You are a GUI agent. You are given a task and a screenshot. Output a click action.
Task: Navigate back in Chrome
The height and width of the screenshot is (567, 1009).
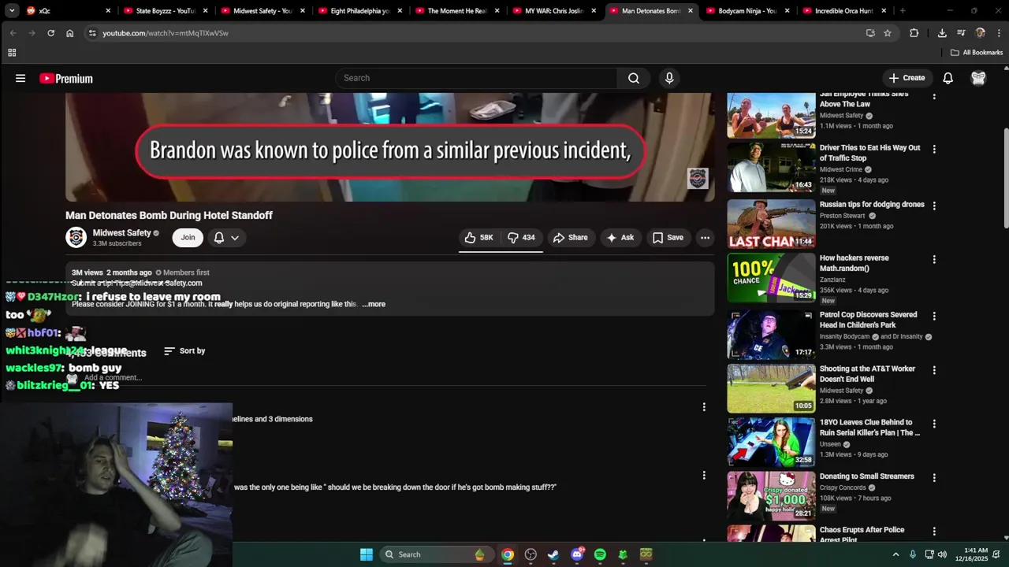(13, 33)
